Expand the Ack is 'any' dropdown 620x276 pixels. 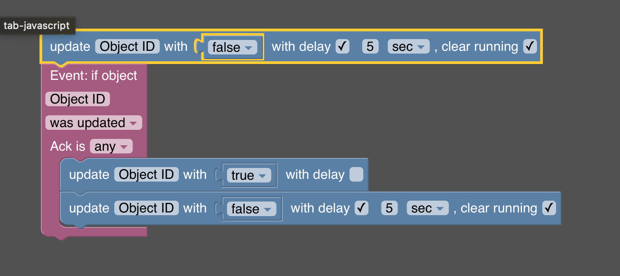point(111,146)
